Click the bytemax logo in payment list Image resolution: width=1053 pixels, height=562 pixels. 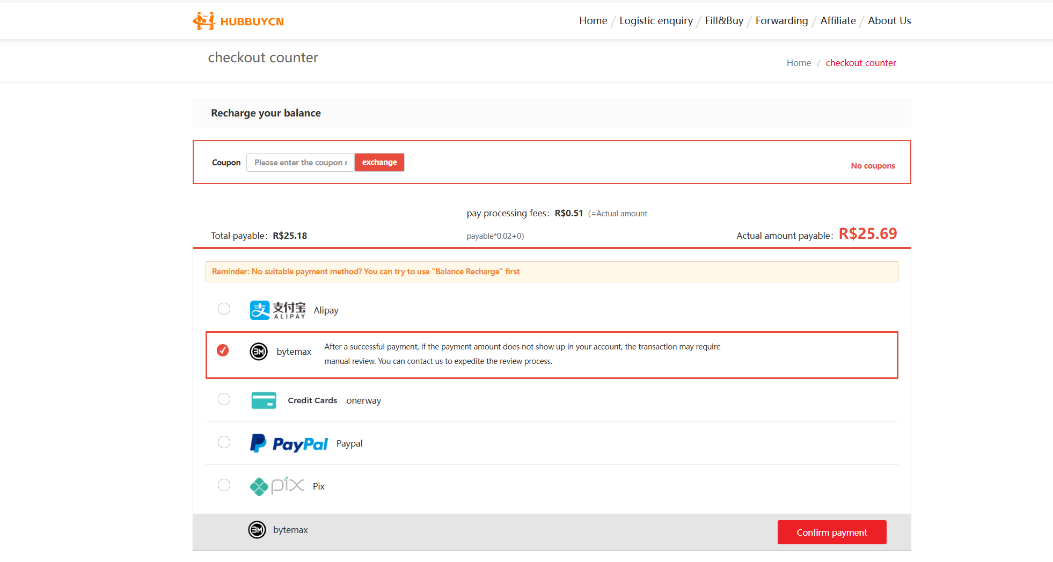coord(259,352)
